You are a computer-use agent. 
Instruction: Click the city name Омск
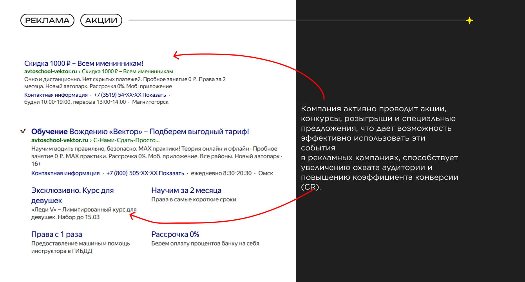[266, 173]
